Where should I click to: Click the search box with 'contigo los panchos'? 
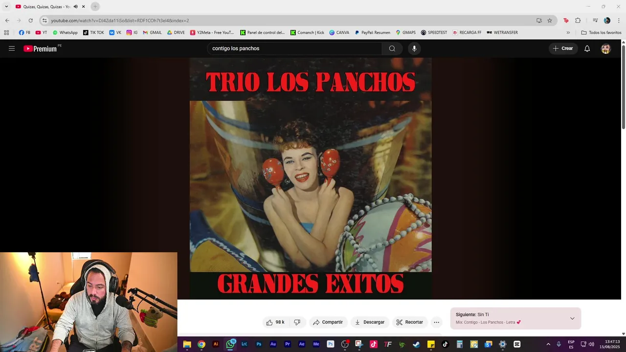point(294,48)
